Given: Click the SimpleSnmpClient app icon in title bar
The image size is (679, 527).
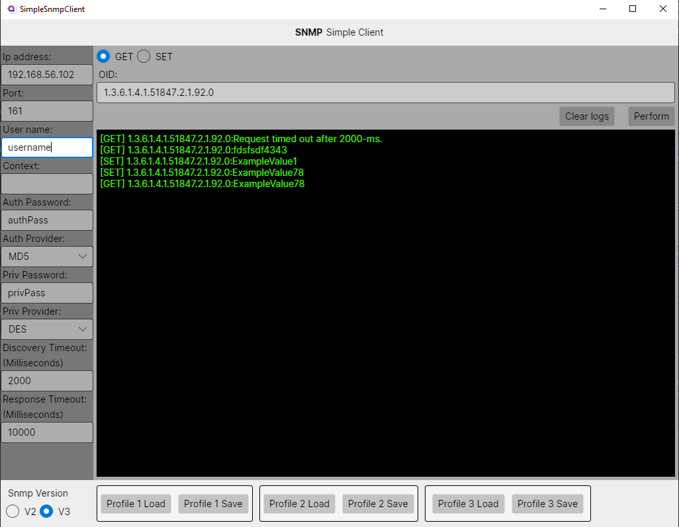Looking at the screenshot, I should 11,9.
